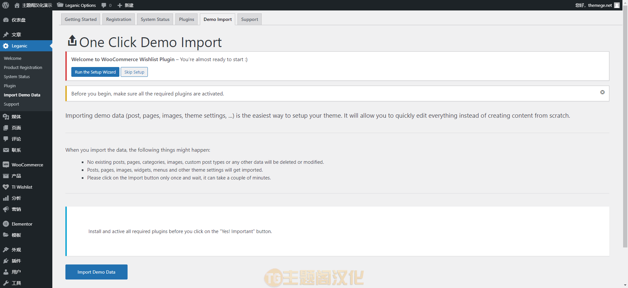Viewport: 628px width, 288px height.
Task: Open Support submenu item
Action: click(11, 104)
